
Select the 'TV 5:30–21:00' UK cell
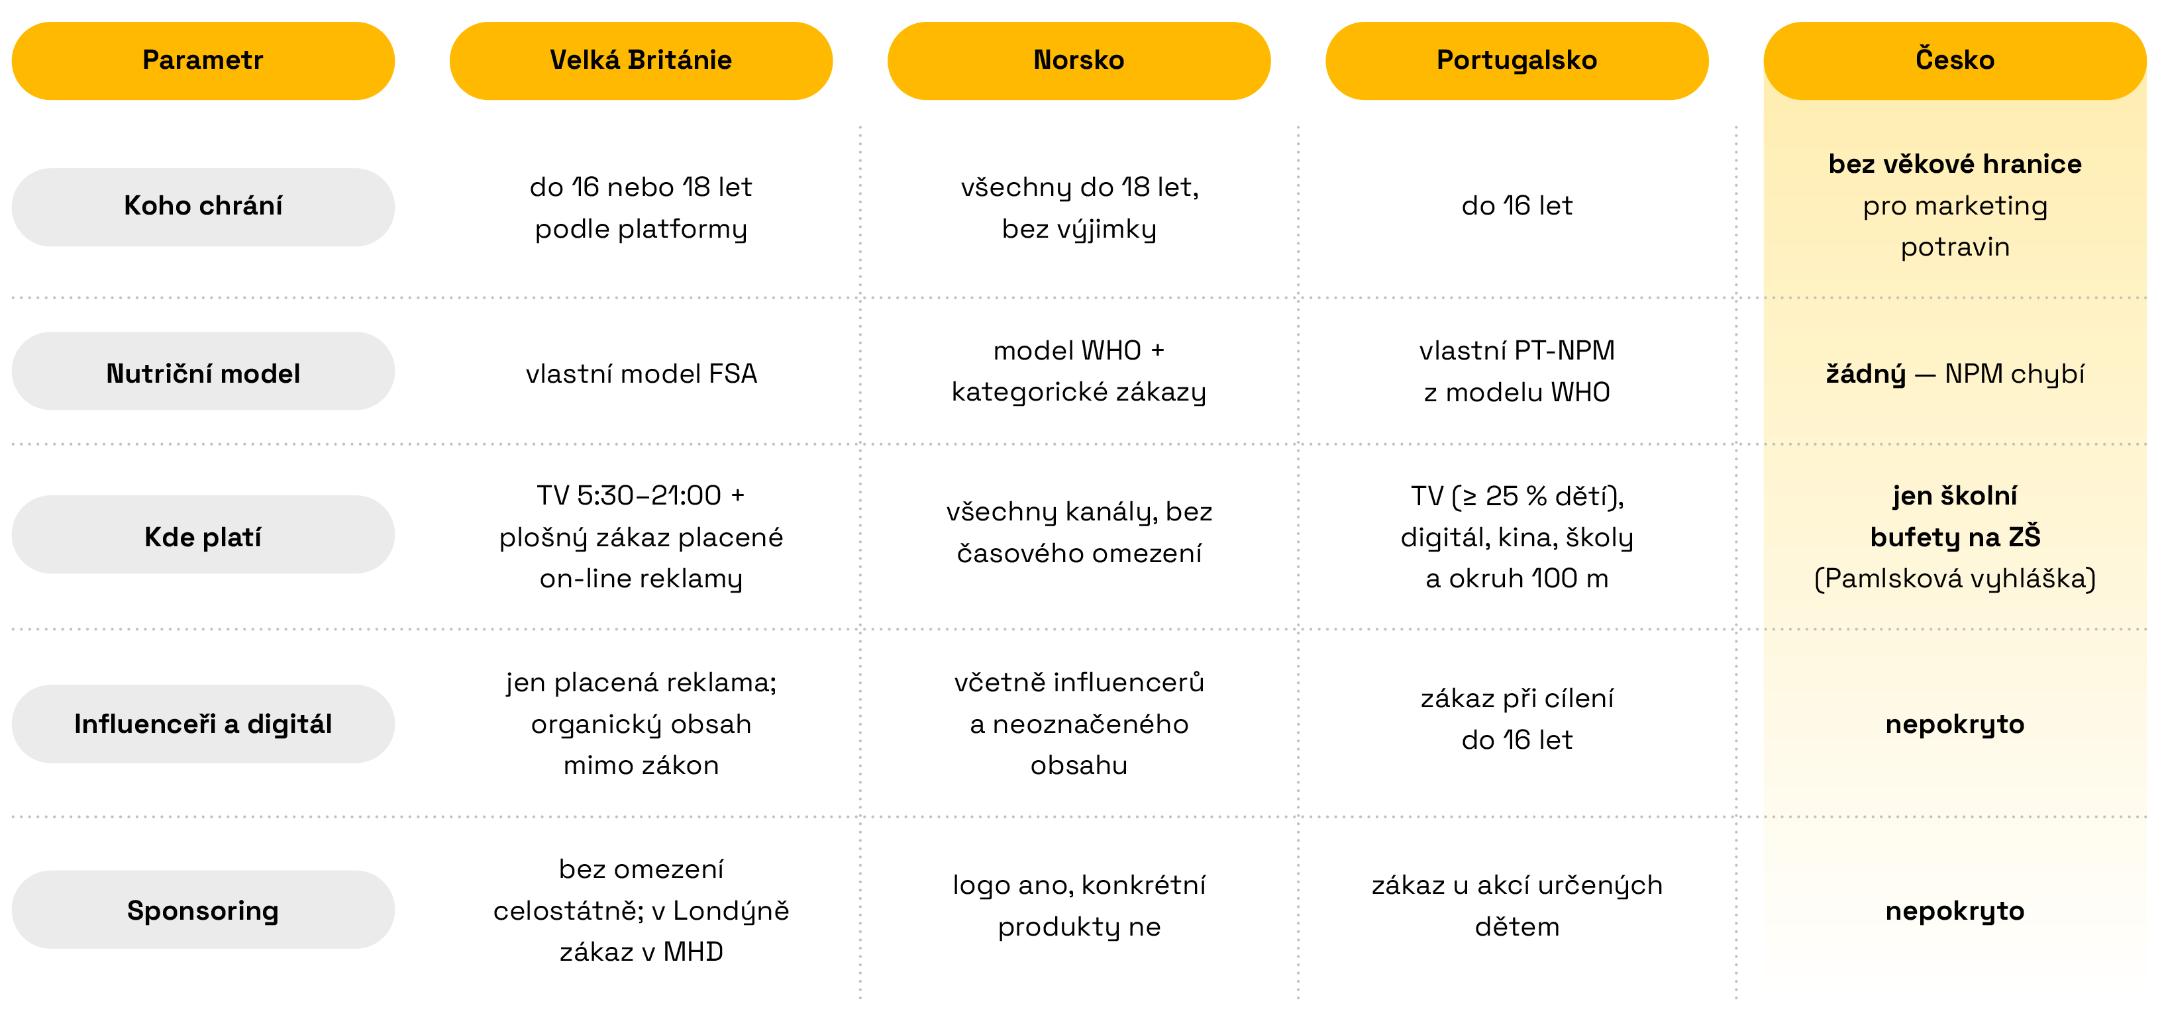(x=641, y=536)
